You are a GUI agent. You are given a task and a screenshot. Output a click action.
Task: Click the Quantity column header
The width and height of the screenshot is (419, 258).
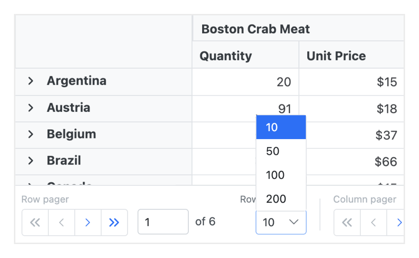[x=226, y=56]
